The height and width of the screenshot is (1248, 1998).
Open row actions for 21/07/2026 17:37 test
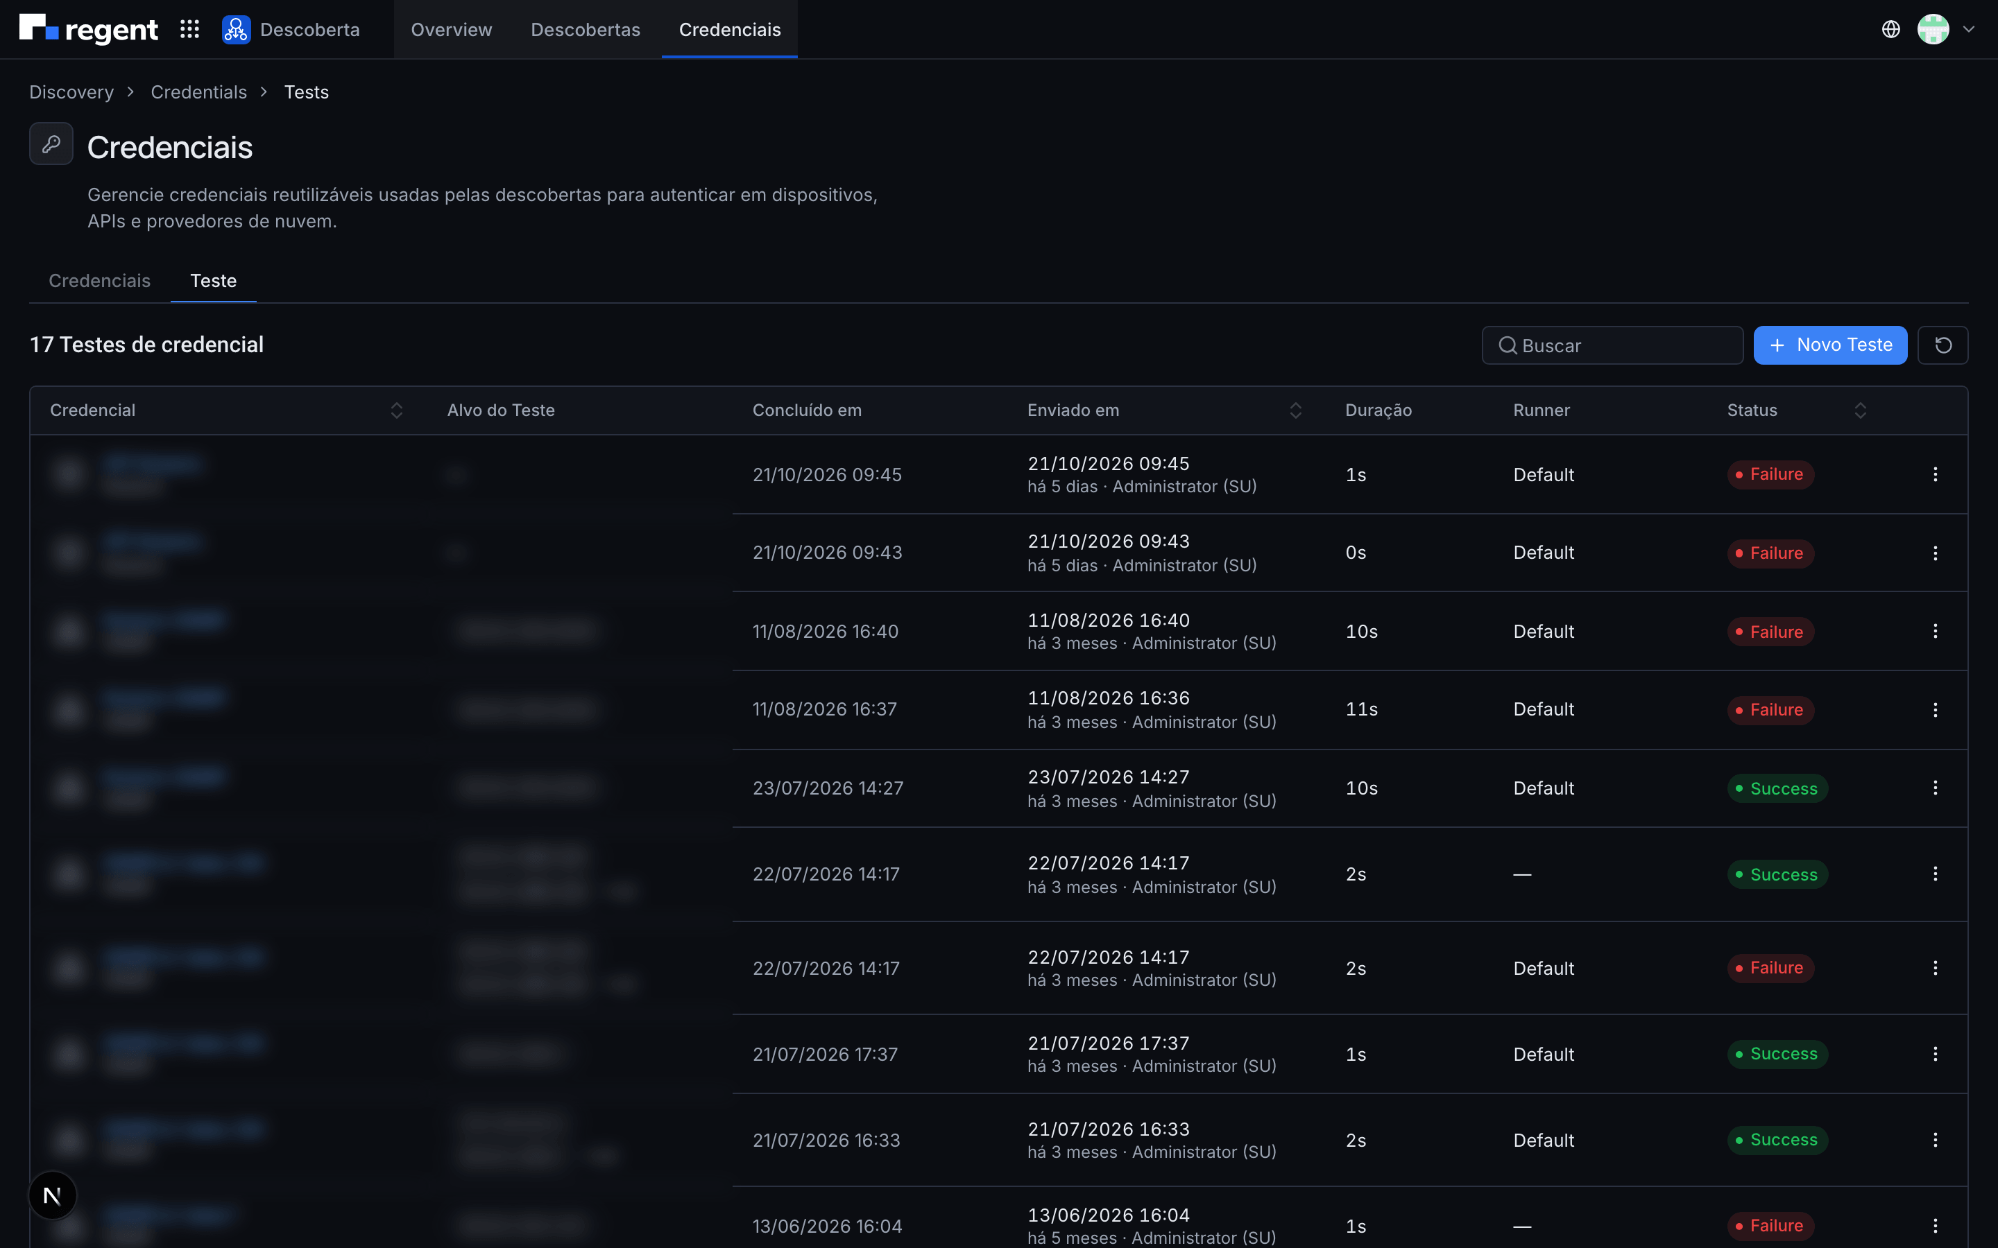(1936, 1053)
